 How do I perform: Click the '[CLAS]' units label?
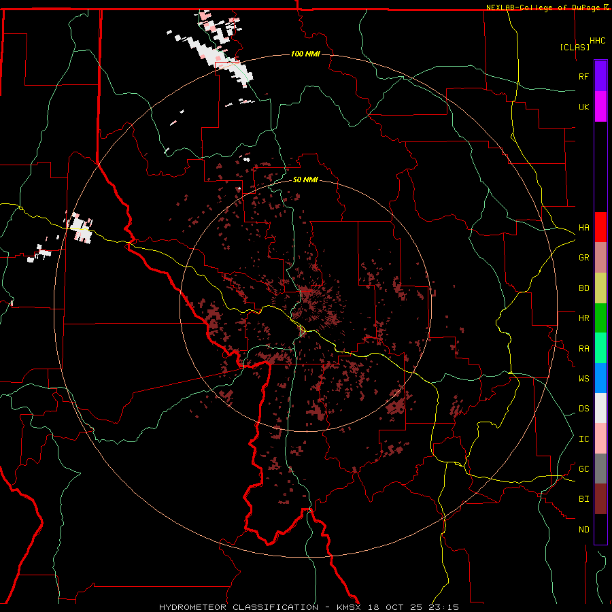coord(575,48)
